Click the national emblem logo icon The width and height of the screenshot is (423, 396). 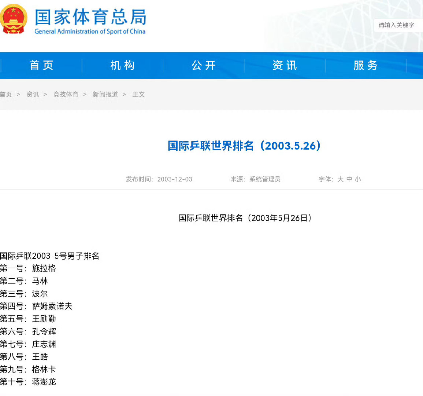pos(14,19)
